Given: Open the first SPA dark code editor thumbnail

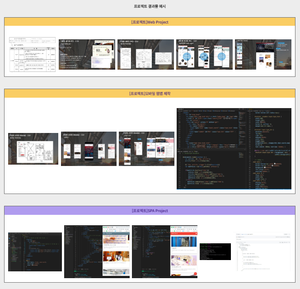Looking at the screenshot, I should 35,252.
